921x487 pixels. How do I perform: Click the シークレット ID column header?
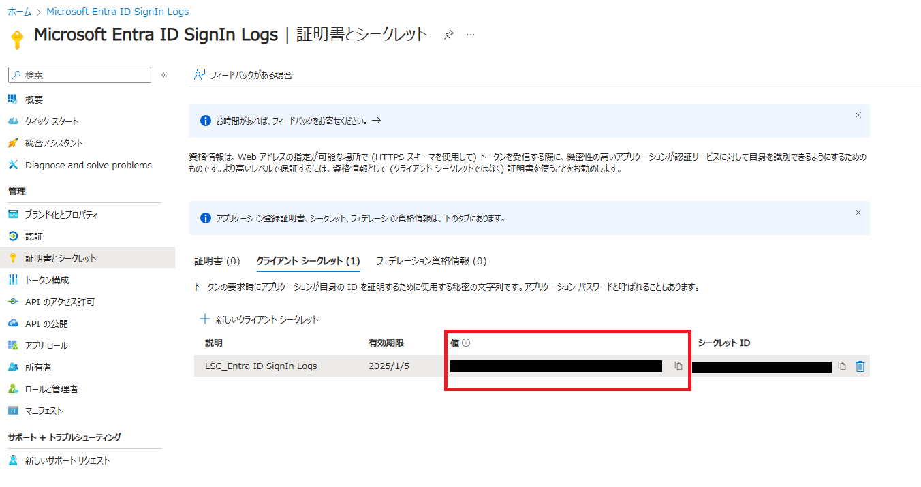pos(724,343)
